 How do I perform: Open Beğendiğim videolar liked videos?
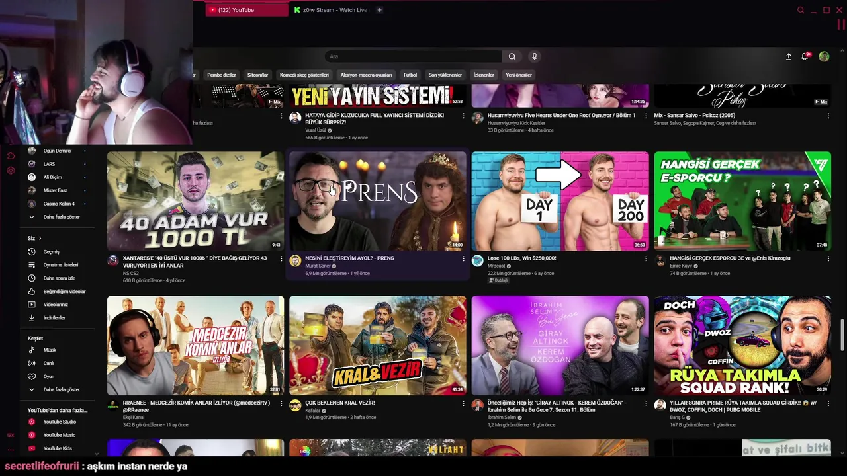coord(57,292)
